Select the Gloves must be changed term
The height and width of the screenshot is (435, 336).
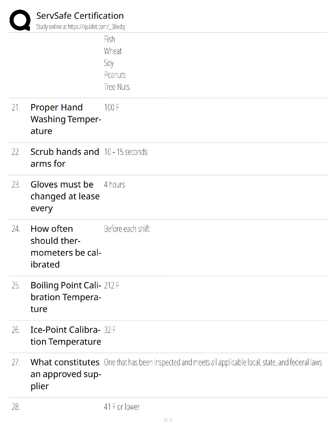65,196
